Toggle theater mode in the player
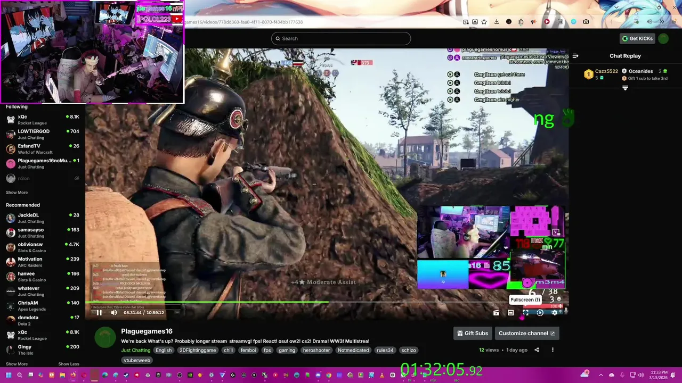This screenshot has height=383, width=682. coord(510,313)
